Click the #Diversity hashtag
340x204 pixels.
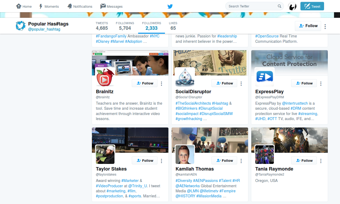184,181
